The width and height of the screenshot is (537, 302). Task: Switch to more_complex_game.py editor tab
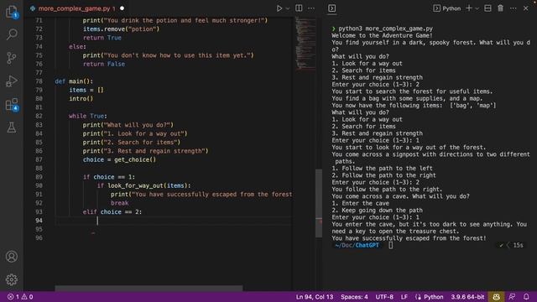(74, 8)
